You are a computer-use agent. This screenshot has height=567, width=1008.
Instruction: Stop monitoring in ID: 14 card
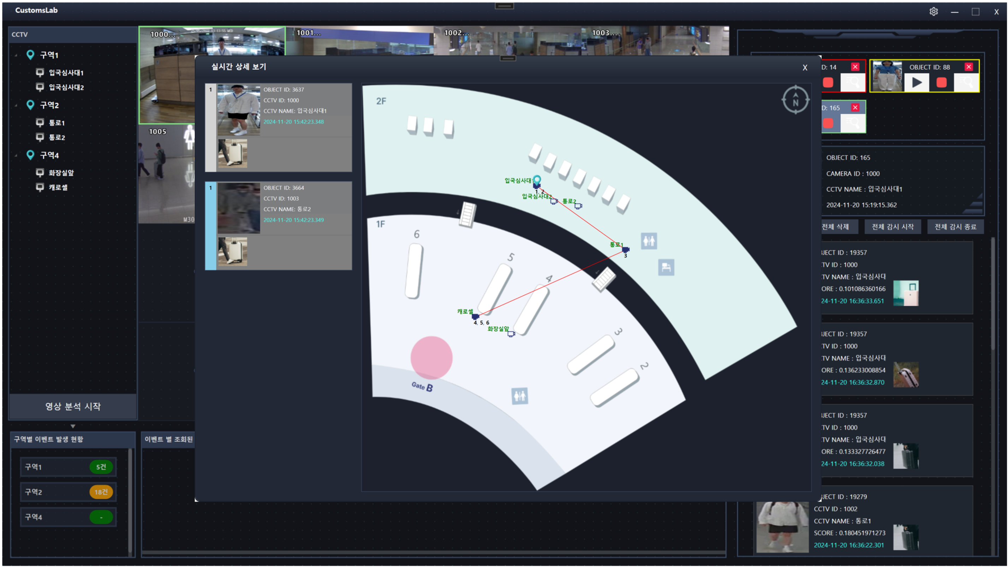point(828,83)
